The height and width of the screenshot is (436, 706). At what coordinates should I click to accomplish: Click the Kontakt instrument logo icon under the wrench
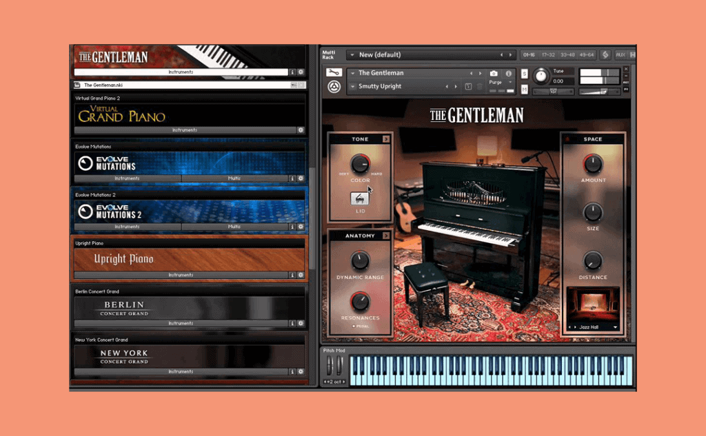[x=334, y=86]
